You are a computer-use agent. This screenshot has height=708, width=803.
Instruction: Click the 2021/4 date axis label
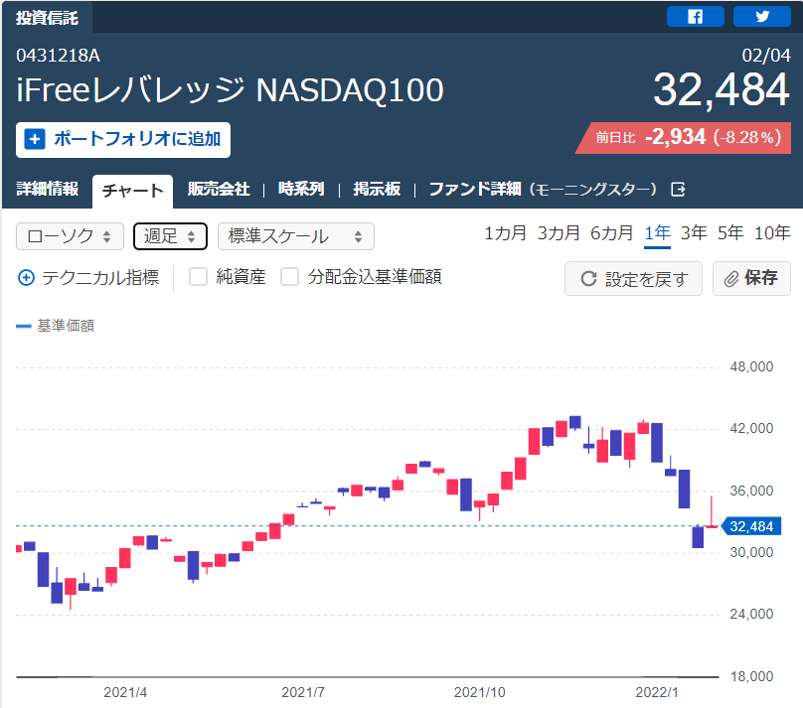125,693
